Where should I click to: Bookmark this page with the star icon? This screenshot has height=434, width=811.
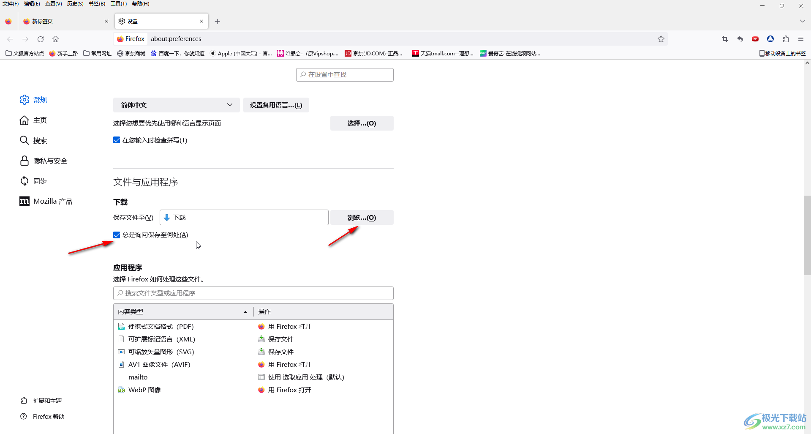click(661, 39)
